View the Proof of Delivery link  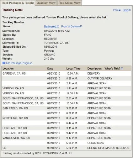coord(71,27)
